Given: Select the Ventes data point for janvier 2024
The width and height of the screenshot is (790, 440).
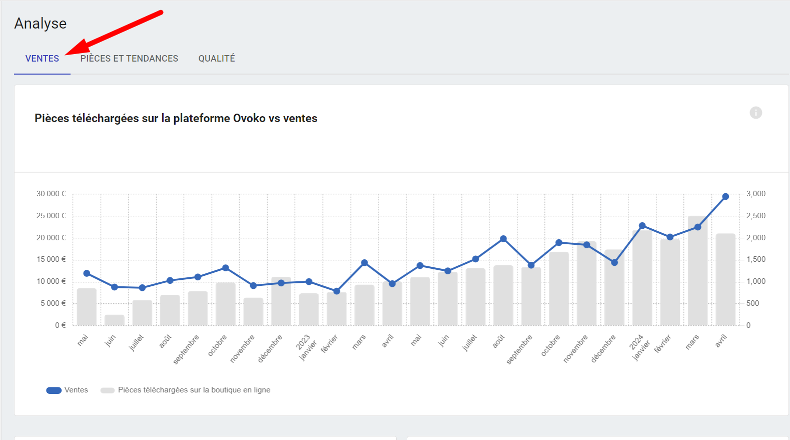Looking at the screenshot, I should (x=642, y=226).
